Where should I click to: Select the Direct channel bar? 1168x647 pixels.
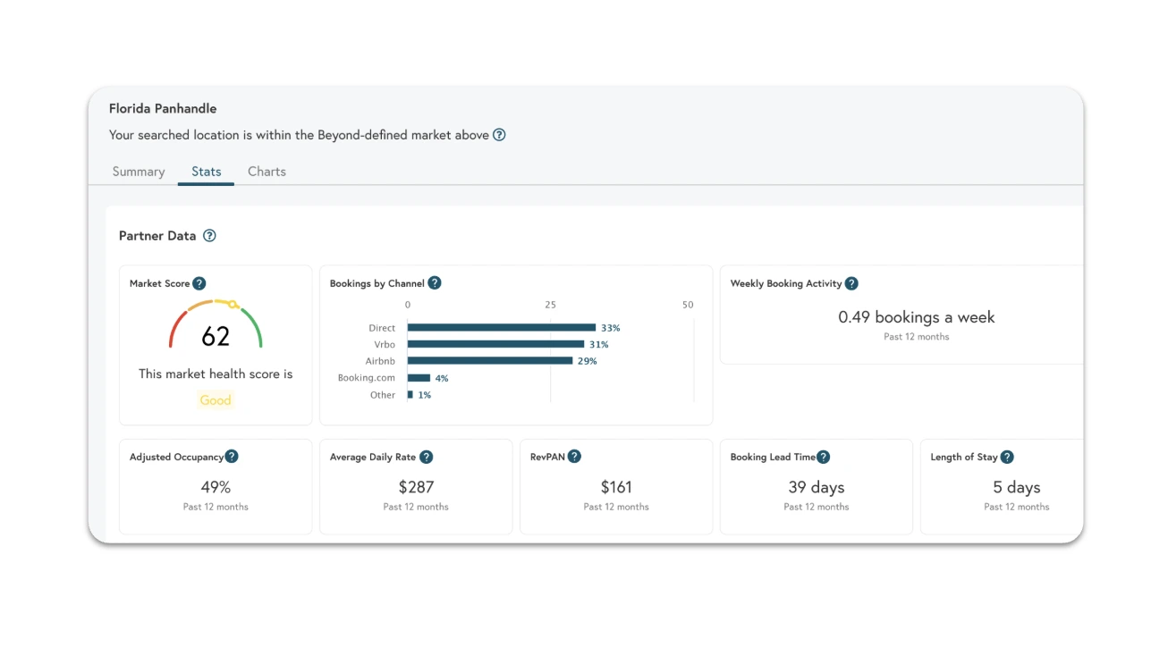coord(501,327)
